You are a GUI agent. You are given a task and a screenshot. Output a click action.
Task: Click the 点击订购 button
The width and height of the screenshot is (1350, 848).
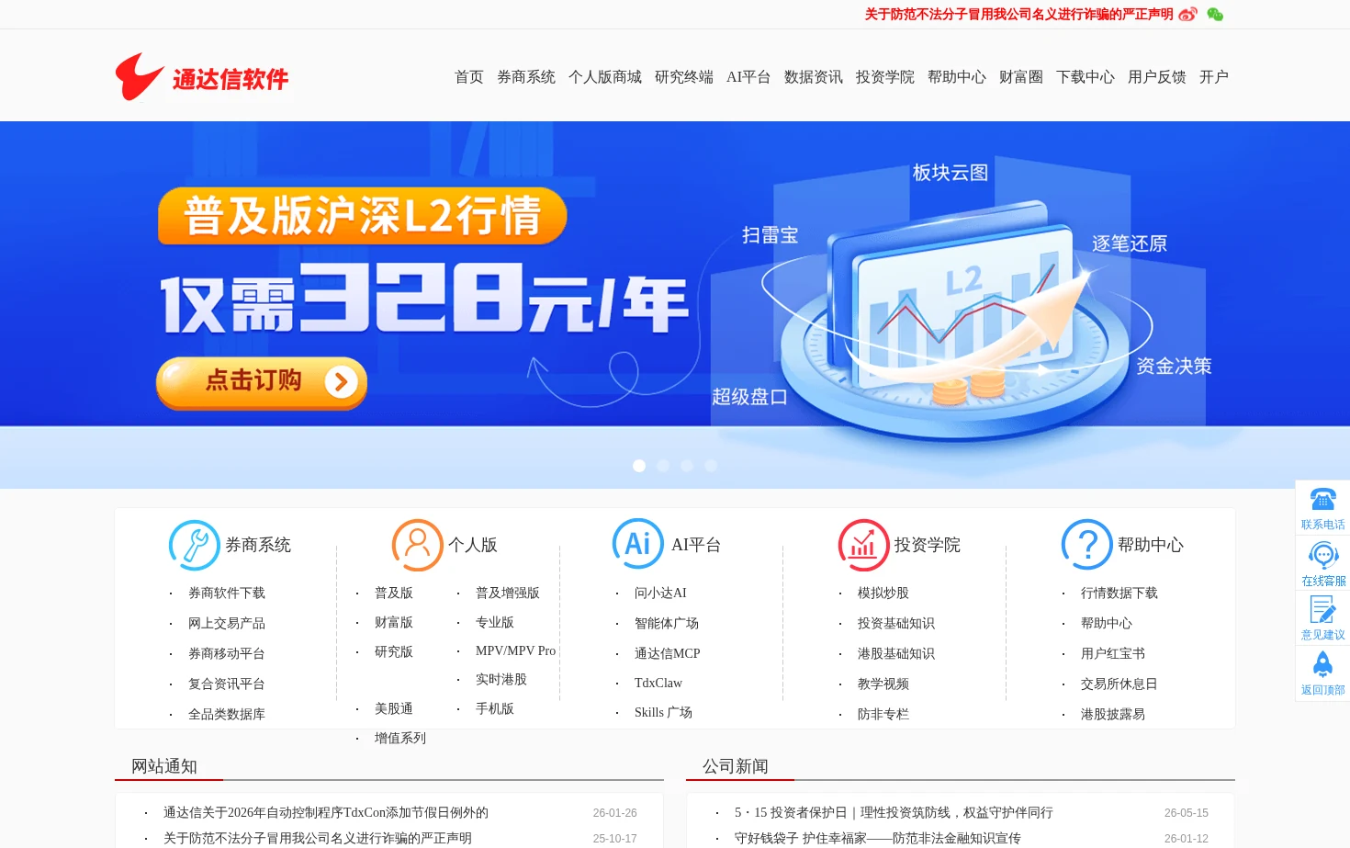[x=262, y=382]
